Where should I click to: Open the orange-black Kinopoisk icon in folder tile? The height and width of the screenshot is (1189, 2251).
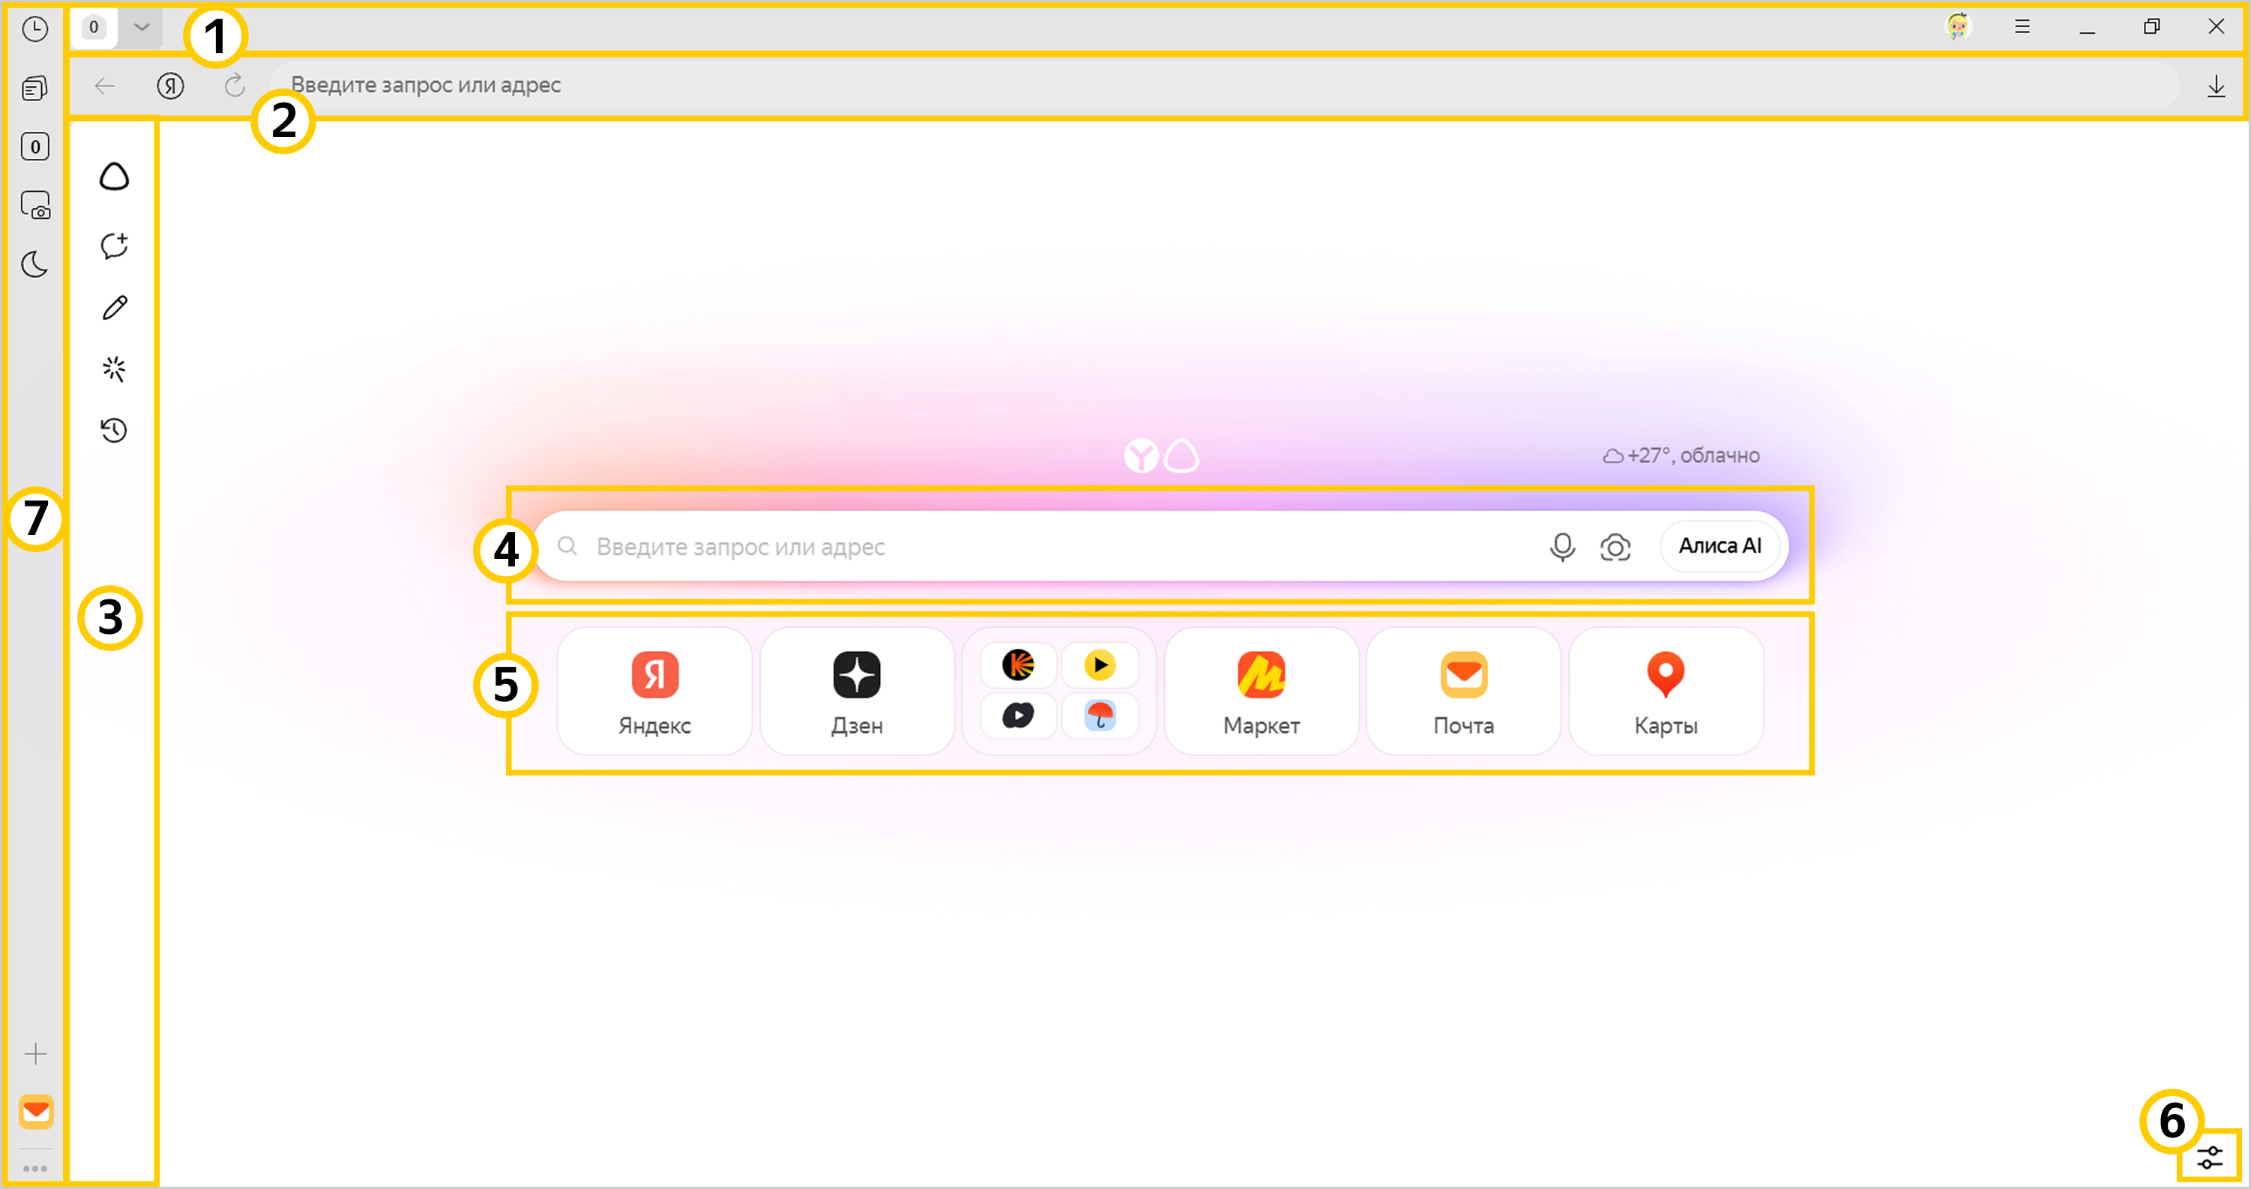point(1018,665)
